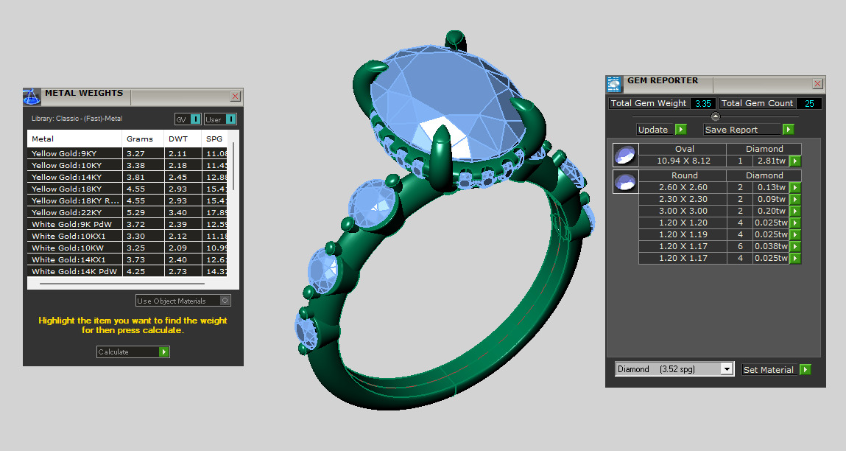The width and height of the screenshot is (846, 451).
Task: Select the Oval diamond gem thumbnail
Action: pyautogui.click(x=626, y=155)
